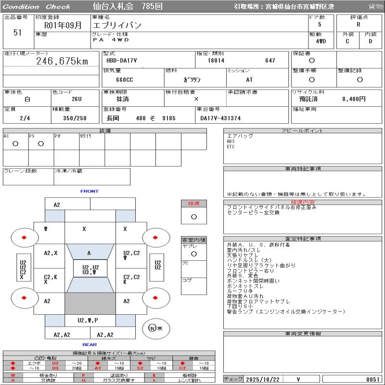Click the spare tire 有/無 circle icon

[153, 328]
